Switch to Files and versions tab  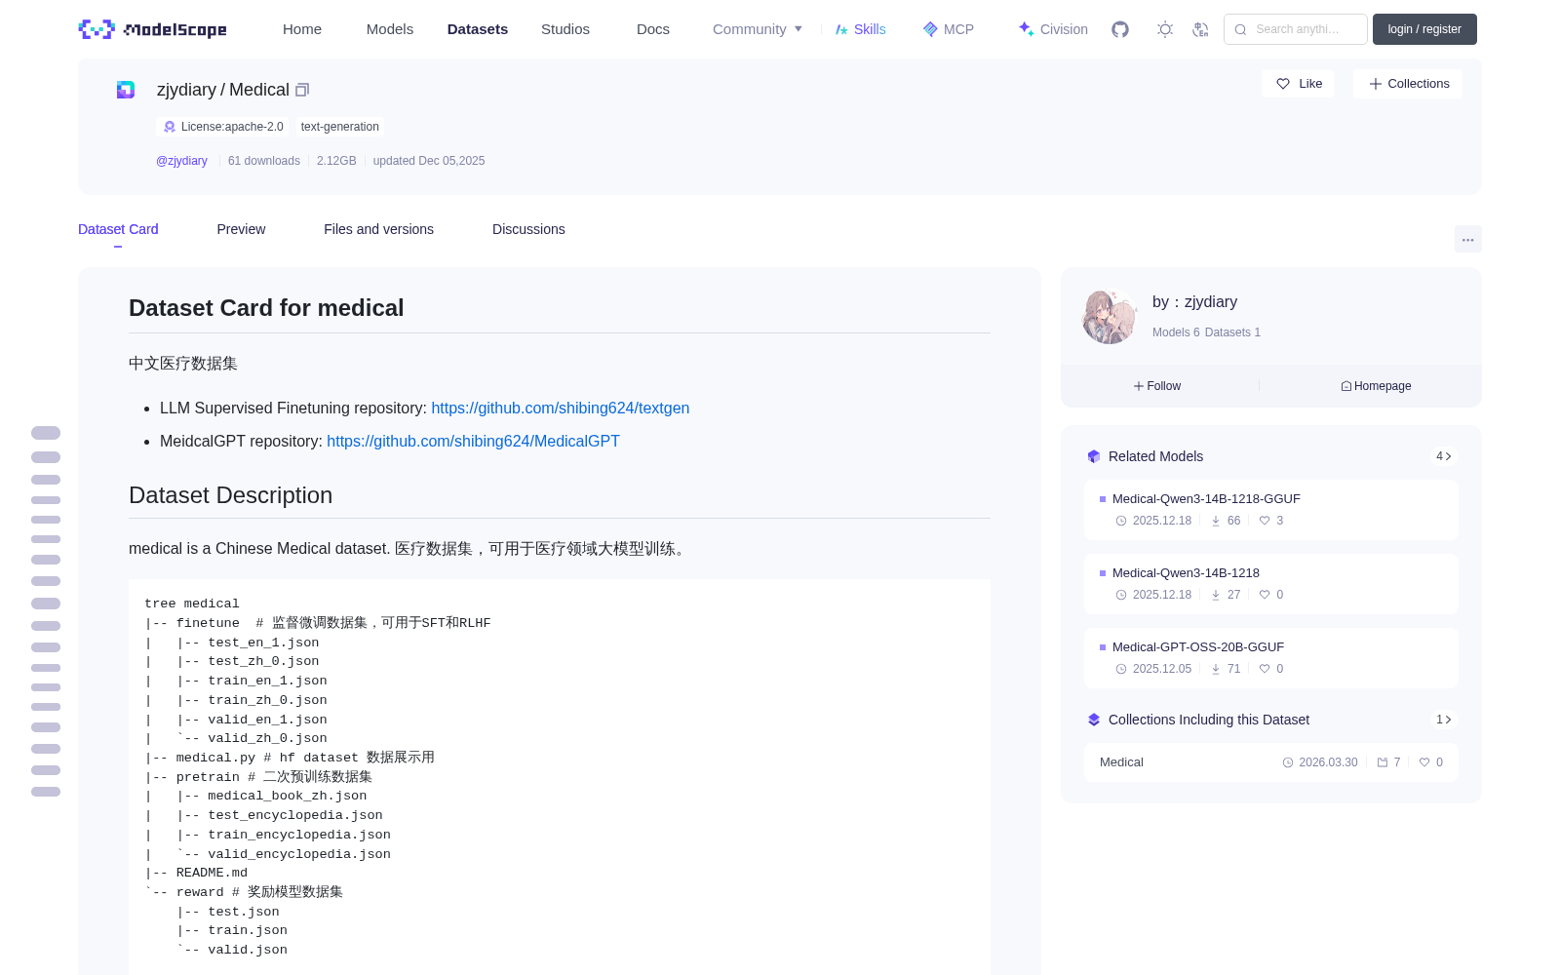pyautogui.click(x=378, y=229)
